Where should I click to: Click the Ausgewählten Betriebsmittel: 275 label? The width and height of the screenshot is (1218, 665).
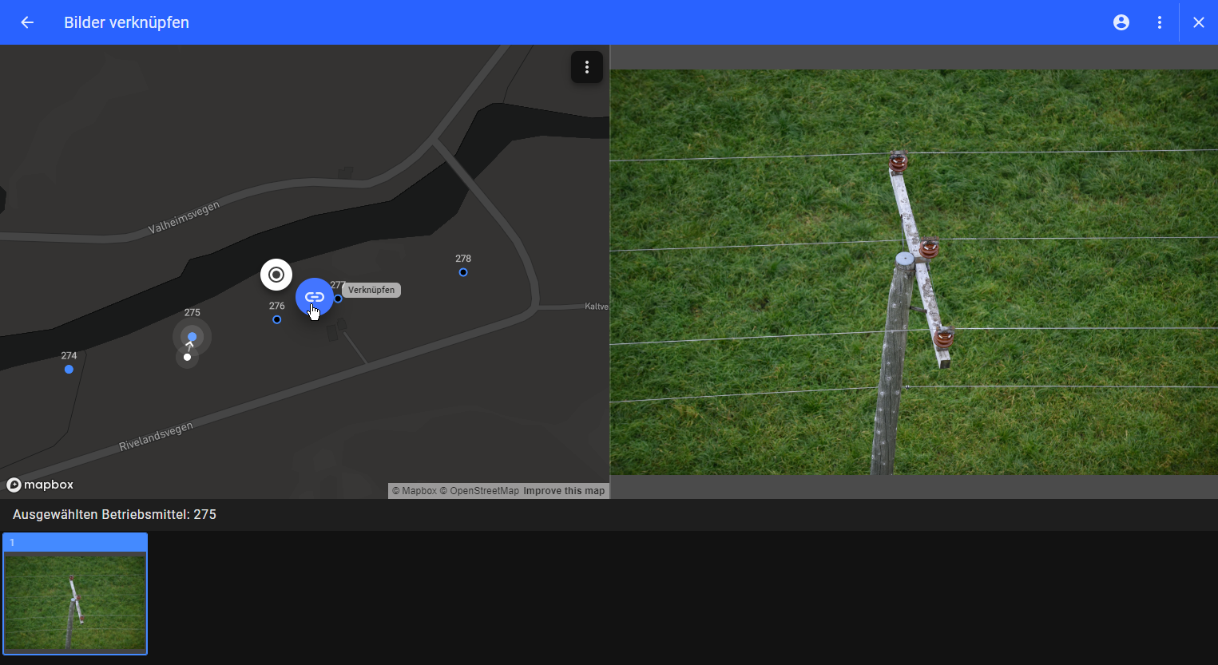(x=114, y=515)
